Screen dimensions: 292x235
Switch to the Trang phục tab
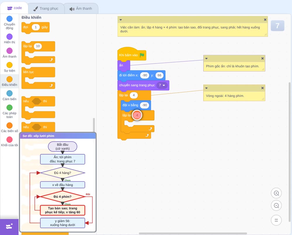tap(46, 8)
